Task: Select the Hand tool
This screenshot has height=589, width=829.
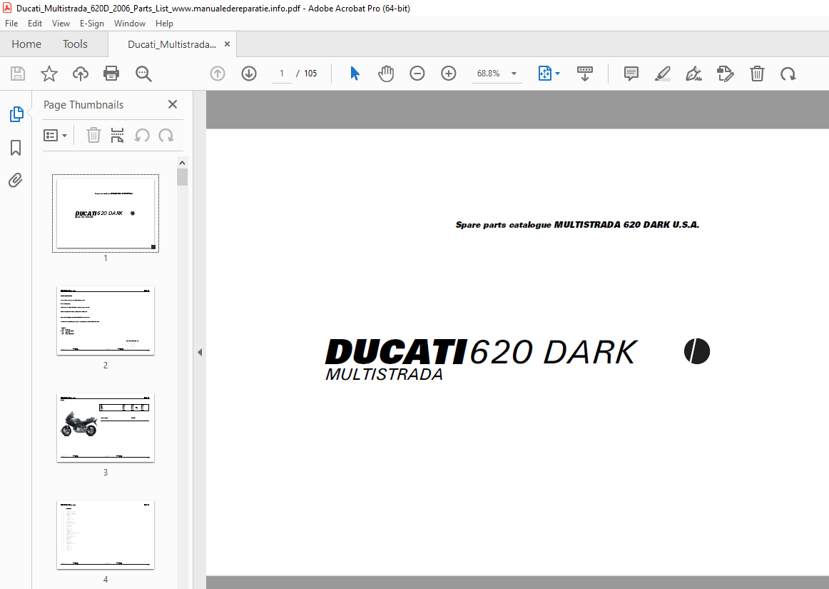Action: coord(386,74)
